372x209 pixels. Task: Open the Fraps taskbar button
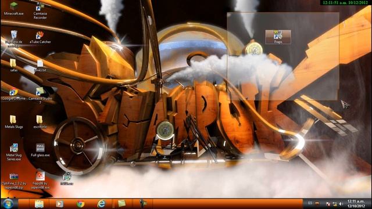click(143, 204)
